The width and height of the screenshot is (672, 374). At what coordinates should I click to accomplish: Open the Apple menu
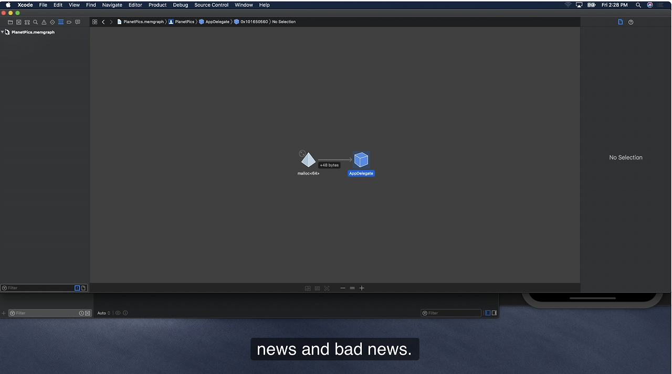click(x=8, y=5)
